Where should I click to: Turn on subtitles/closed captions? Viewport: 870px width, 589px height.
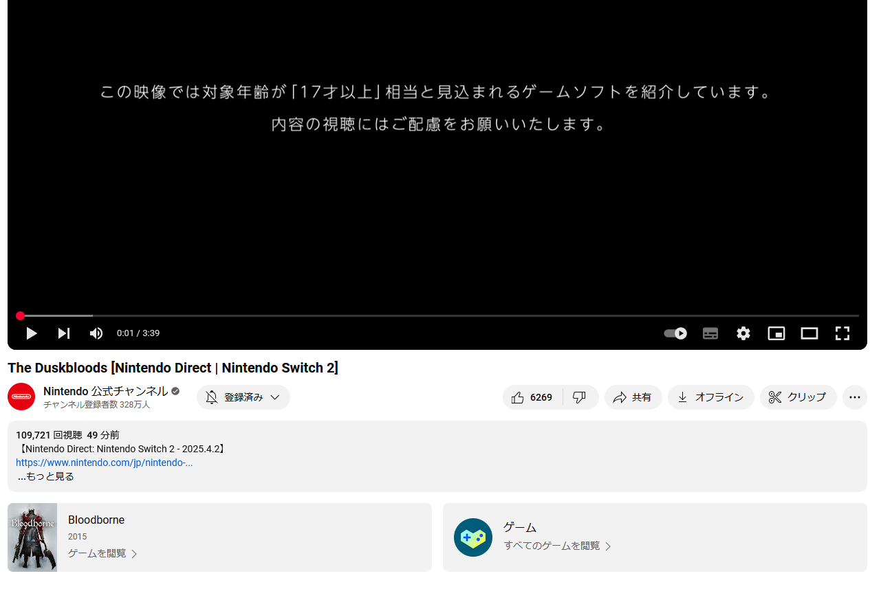pos(710,333)
